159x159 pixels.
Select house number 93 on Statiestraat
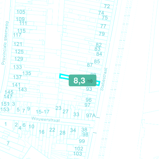89,89
